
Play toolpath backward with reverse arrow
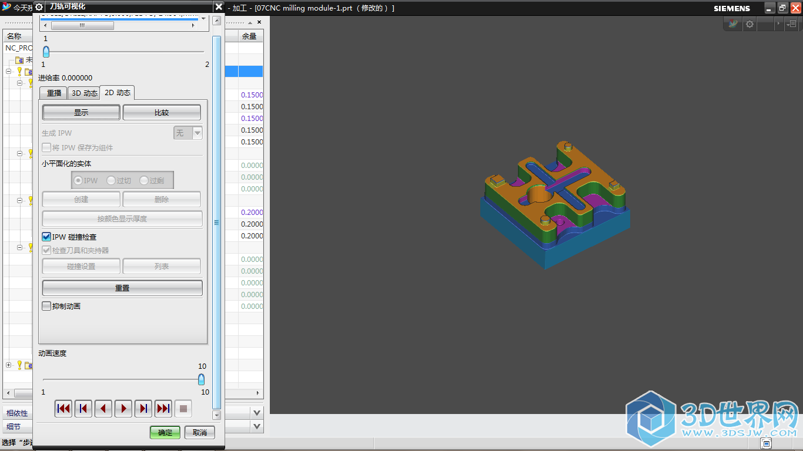click(103, 409)
